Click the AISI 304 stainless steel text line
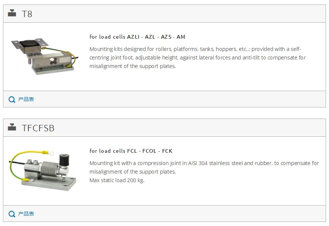 [x=204, y=163]
